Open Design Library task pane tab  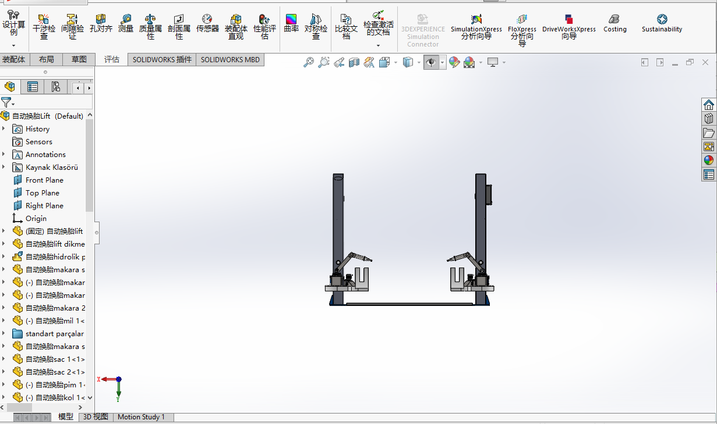708,119
